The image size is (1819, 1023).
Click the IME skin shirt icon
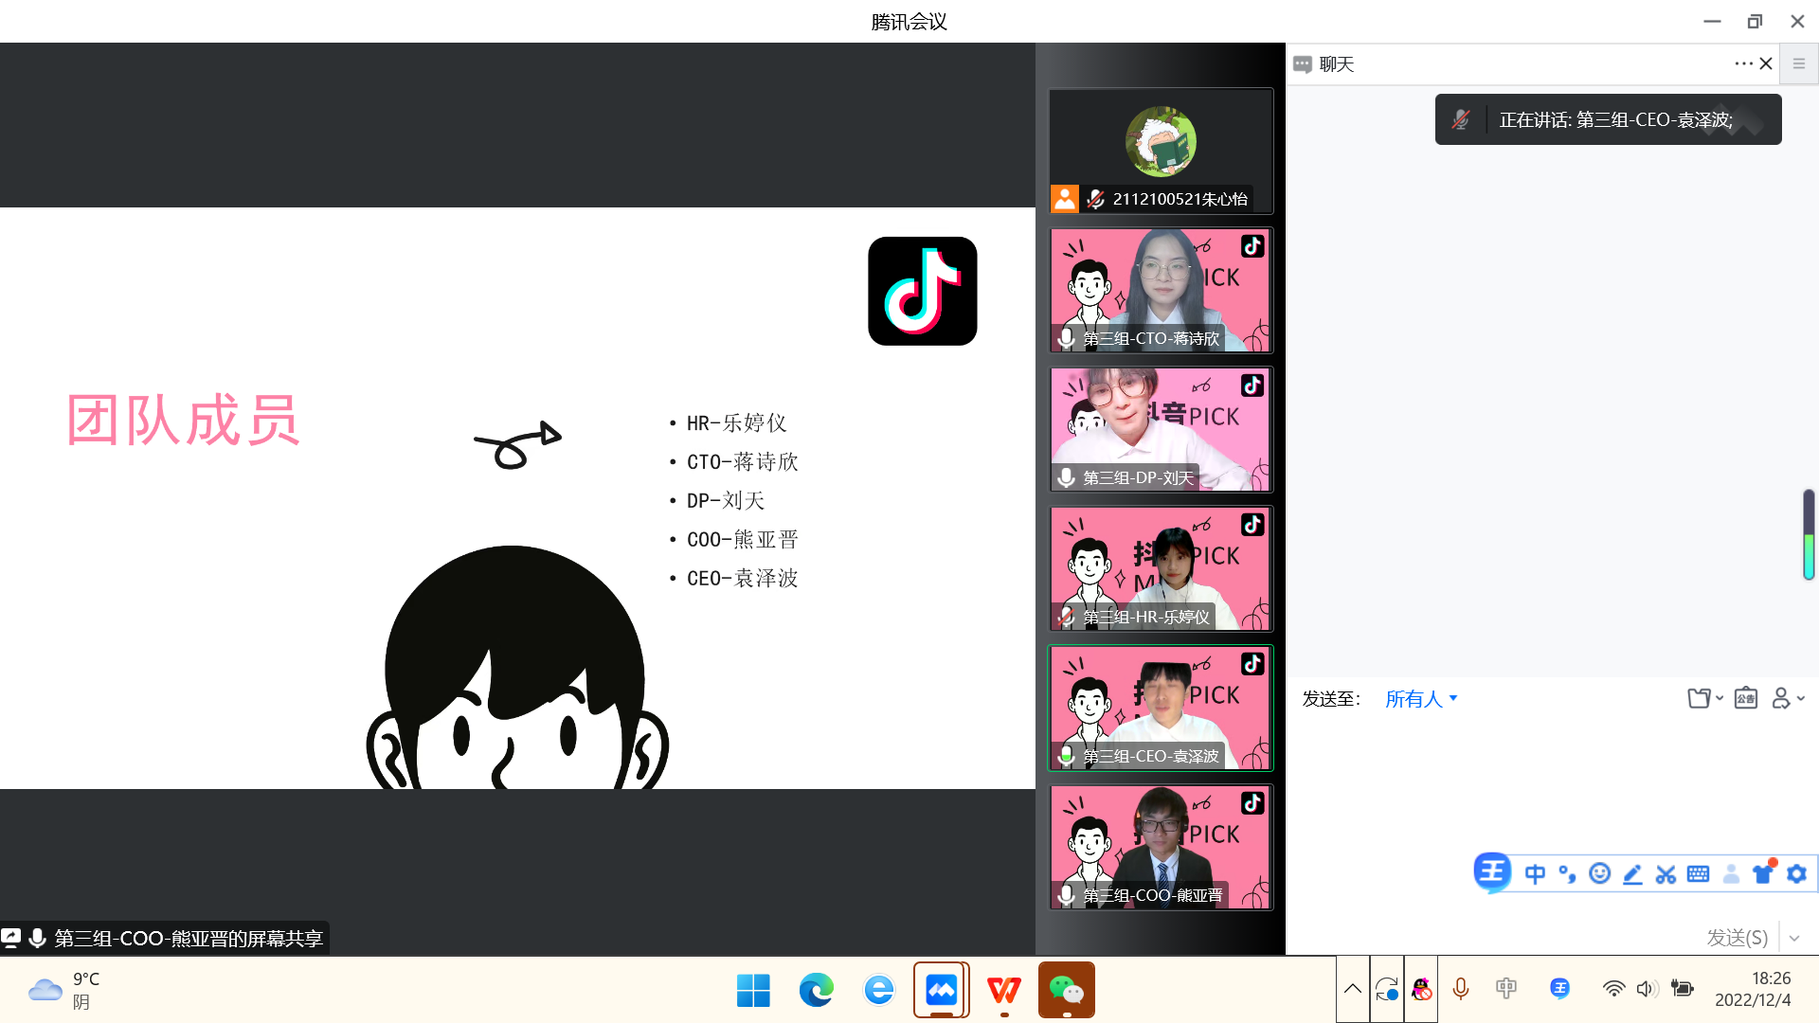pos(1763,873)
